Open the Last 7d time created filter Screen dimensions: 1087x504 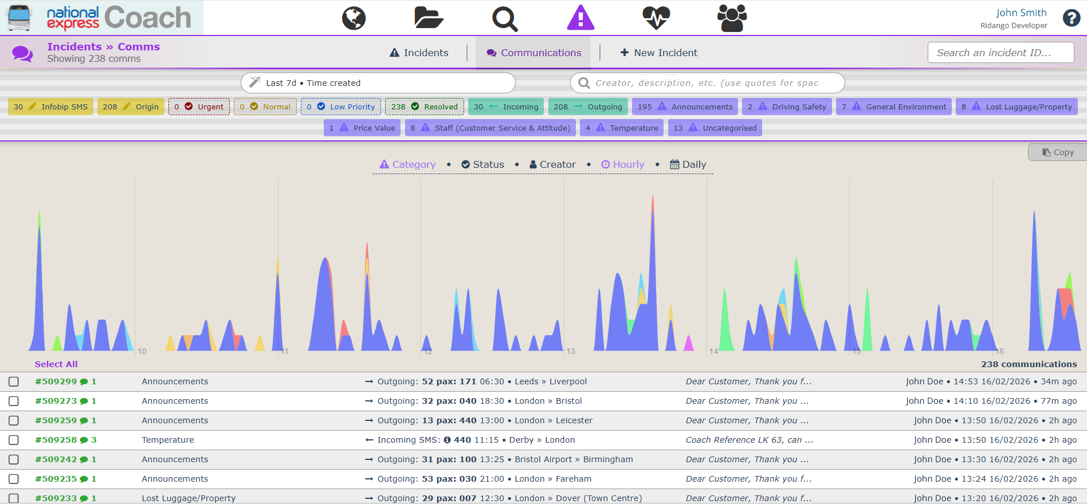point(378,83)
